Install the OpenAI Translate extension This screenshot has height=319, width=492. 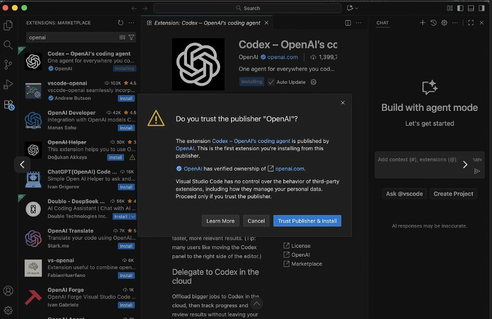pos(126,246)
